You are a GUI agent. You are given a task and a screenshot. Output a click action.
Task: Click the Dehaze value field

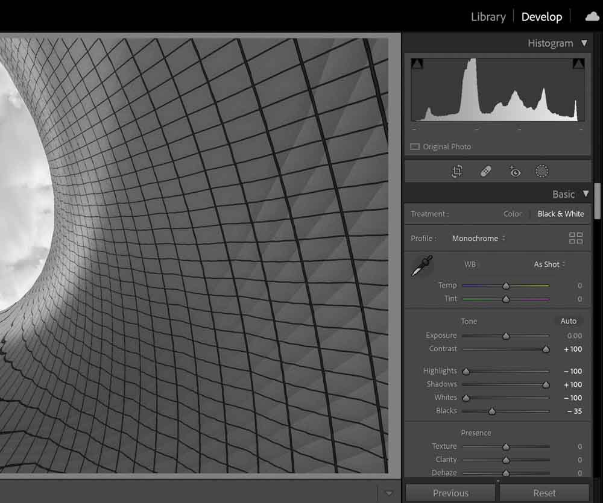click(x=579, y=473)
